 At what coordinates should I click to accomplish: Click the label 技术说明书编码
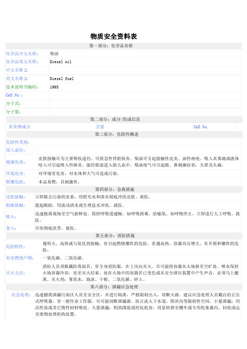click(x=22, y=87)
